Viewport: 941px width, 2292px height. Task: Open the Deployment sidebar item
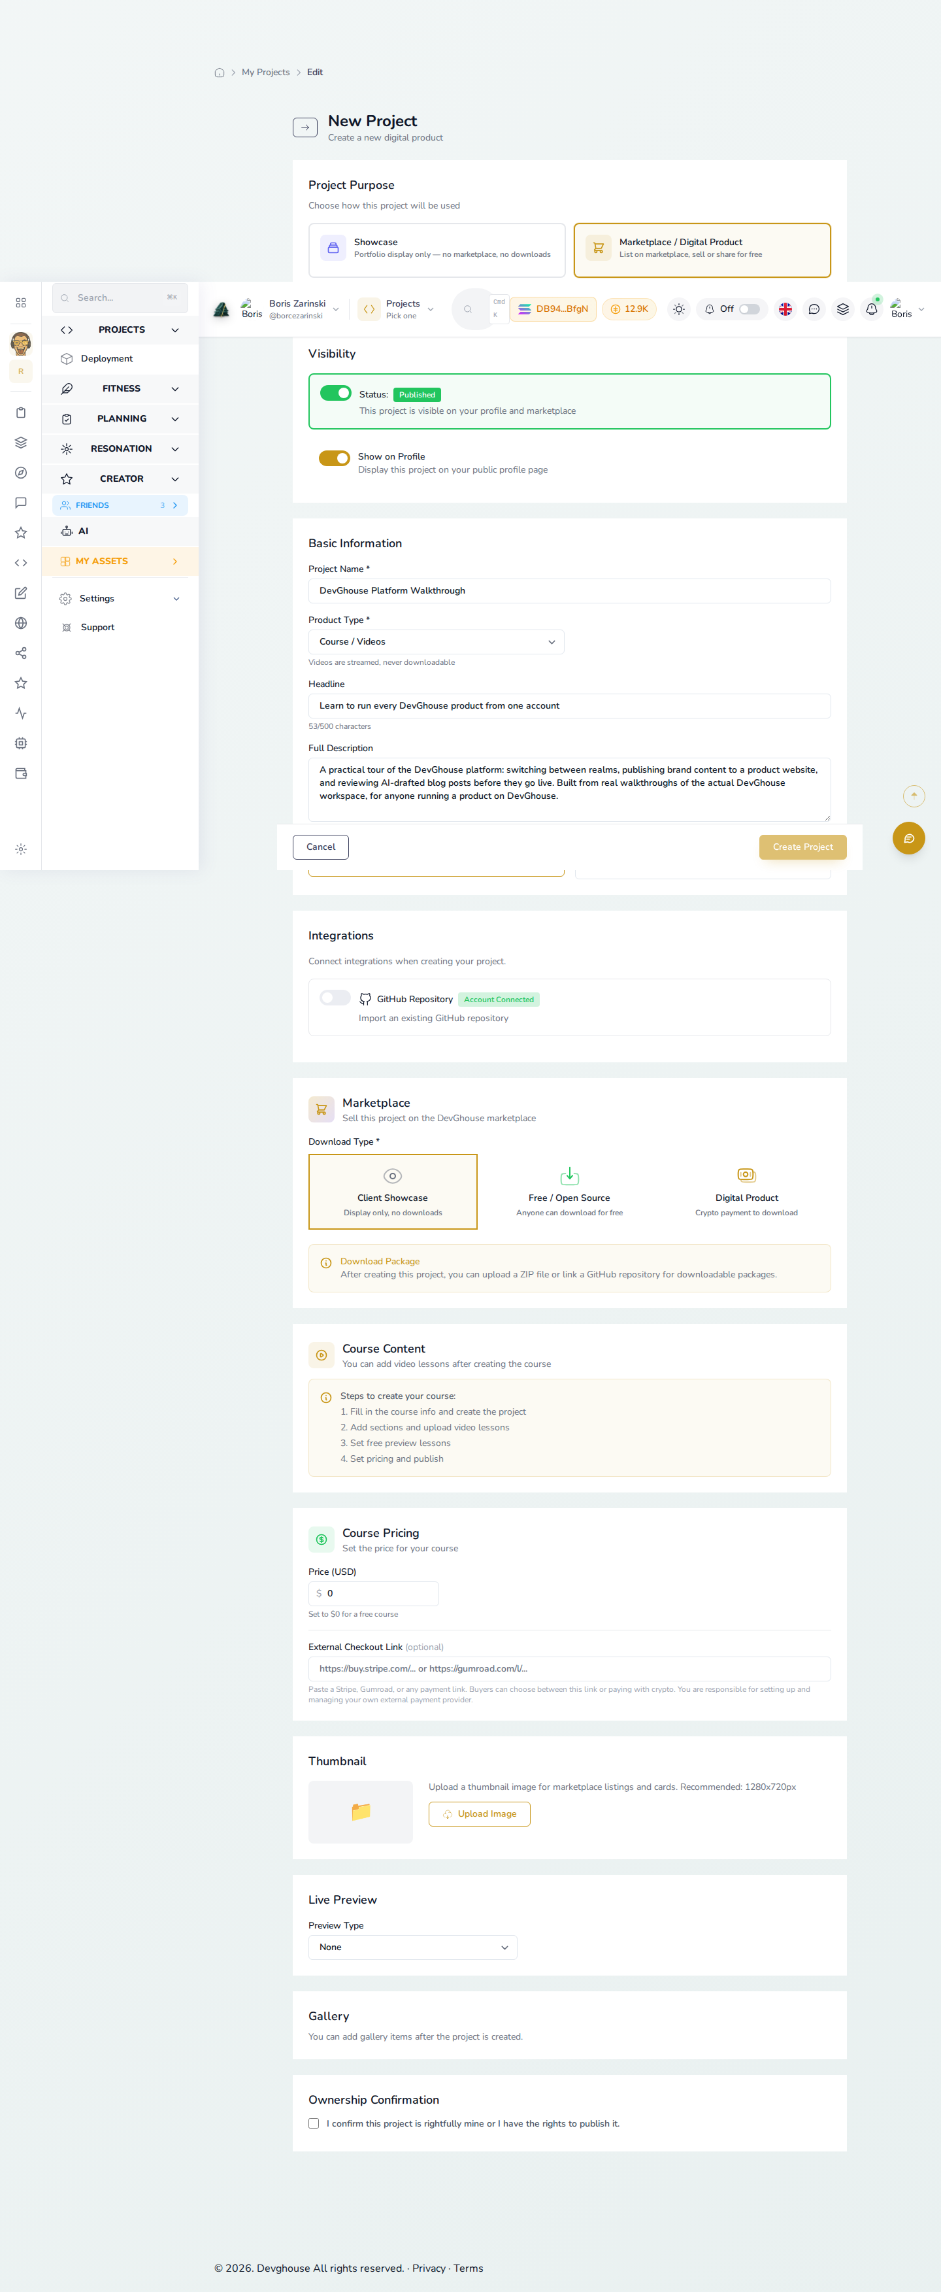120,358
